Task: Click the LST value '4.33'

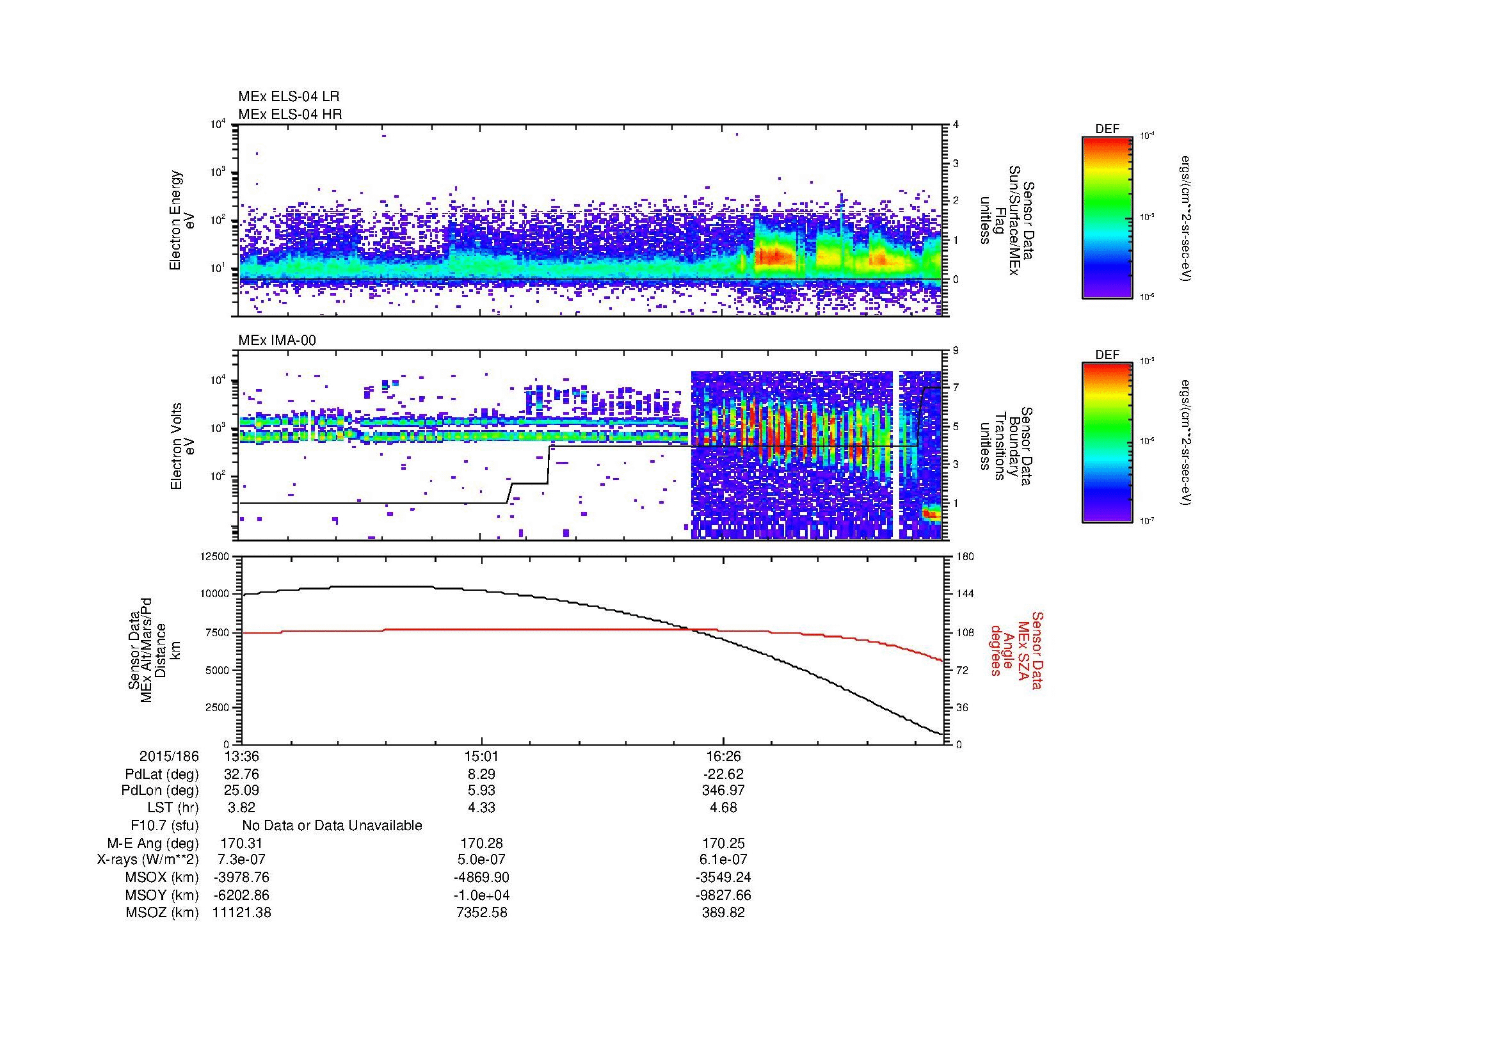Action: click(x=482, y=808)
